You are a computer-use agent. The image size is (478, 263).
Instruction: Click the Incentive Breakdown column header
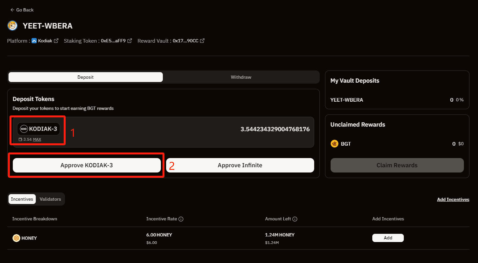pyautogui.click(x=35, y=219)
